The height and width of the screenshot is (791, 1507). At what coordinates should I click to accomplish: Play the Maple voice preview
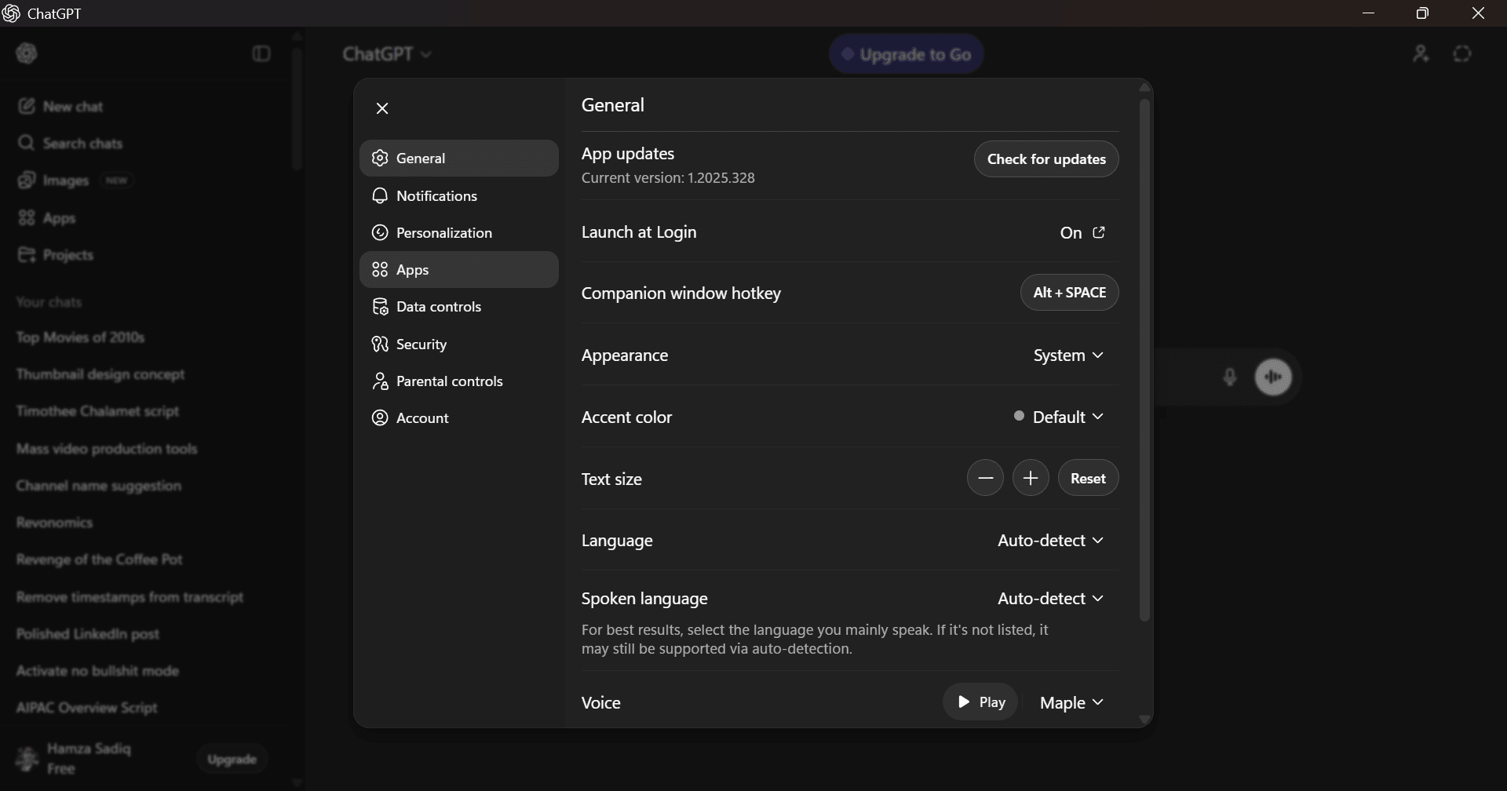pyautogui.click(x=980, y=702)
